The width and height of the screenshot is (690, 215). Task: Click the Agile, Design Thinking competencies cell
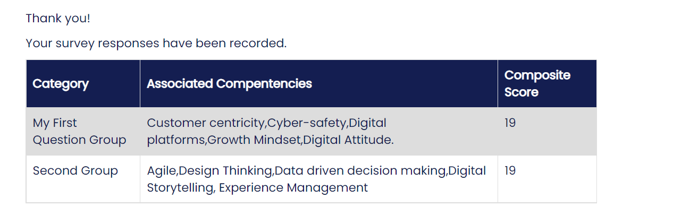(x=319, y=179)
